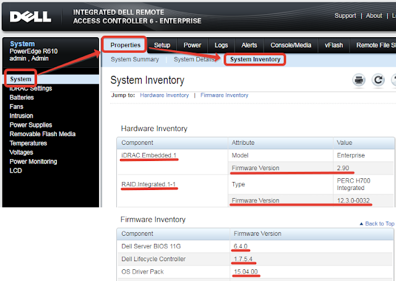Jump to Firmware Inventory link
396x281 pixels.
point(224,95)
